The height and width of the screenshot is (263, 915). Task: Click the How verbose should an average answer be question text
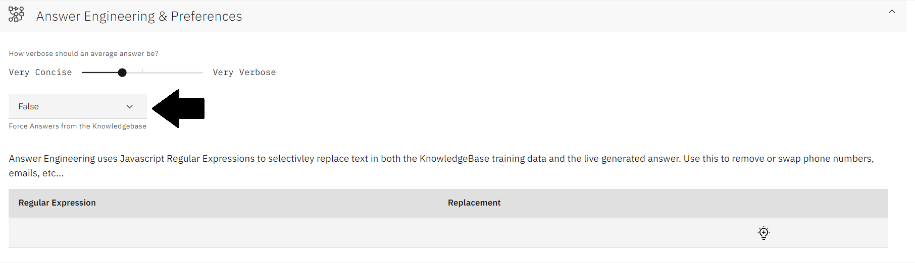[x=84, y=53]
